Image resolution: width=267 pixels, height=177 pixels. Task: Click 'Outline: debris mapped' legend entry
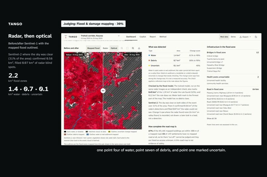click(74, 134)
